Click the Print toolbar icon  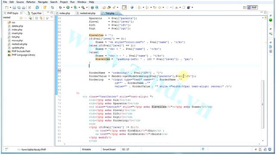[23, 8]
